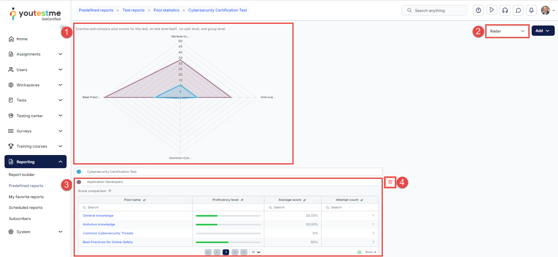Open the rows-per-page 10 dropdown
The height and width of the screenshot is (257, 558).
256,252
